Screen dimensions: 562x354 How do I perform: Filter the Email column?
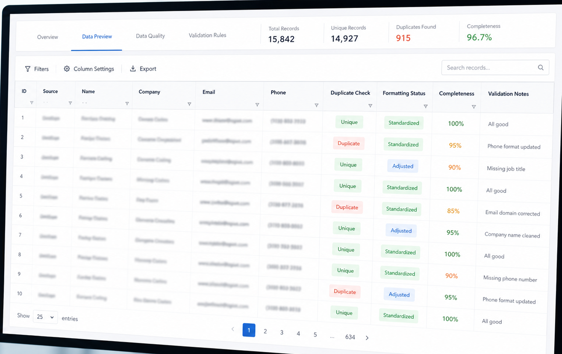pyautogui.click(x=257, y=105)
